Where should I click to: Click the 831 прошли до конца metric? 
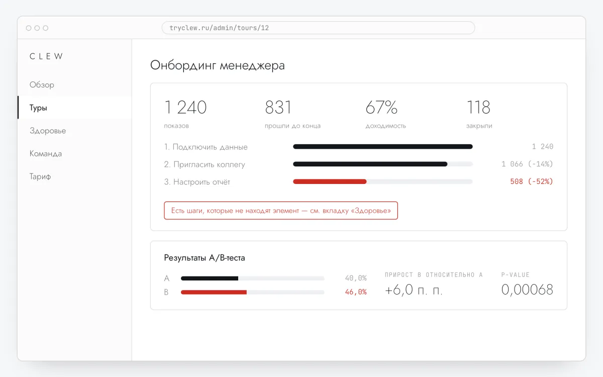tap(292, 114)
